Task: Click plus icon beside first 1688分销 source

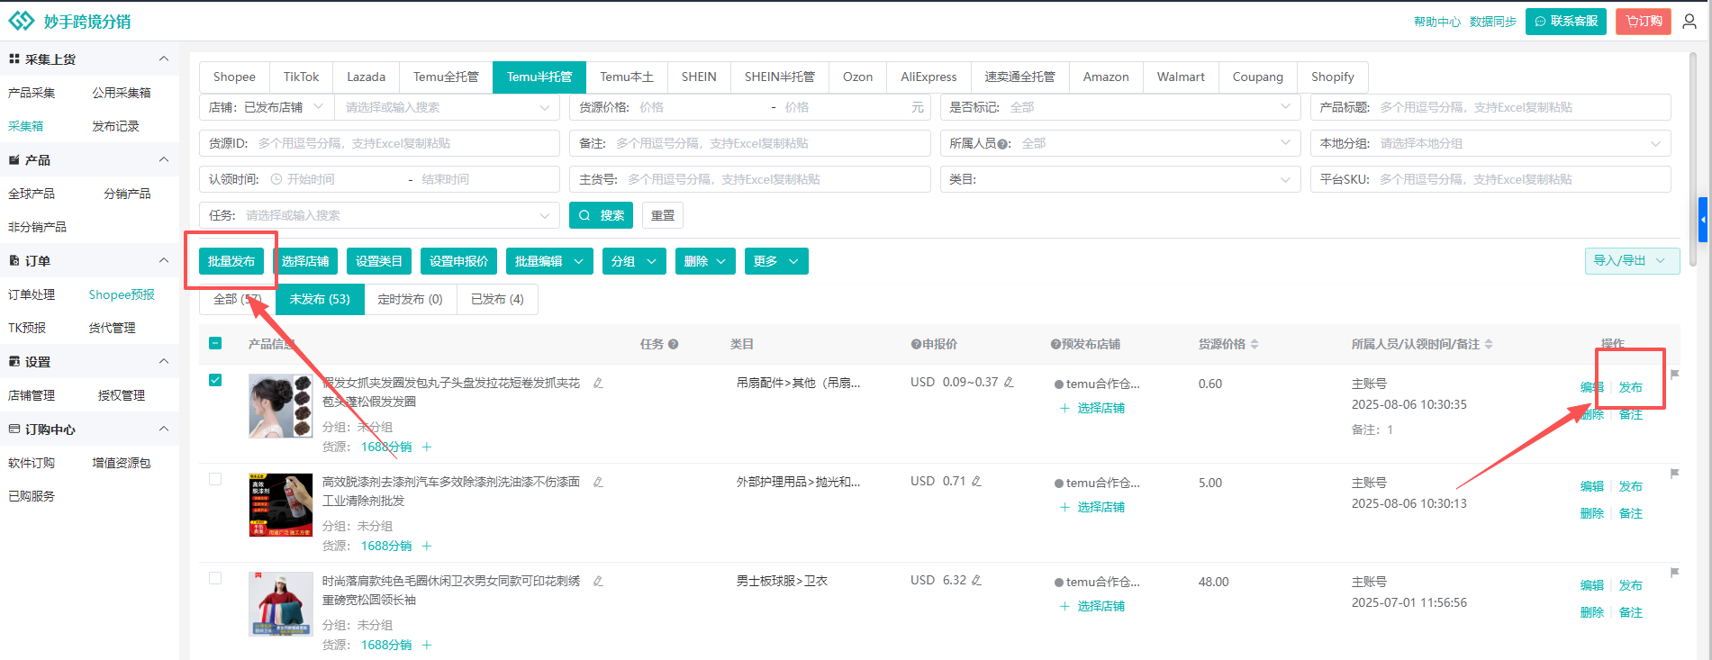Action: [427, 447]
